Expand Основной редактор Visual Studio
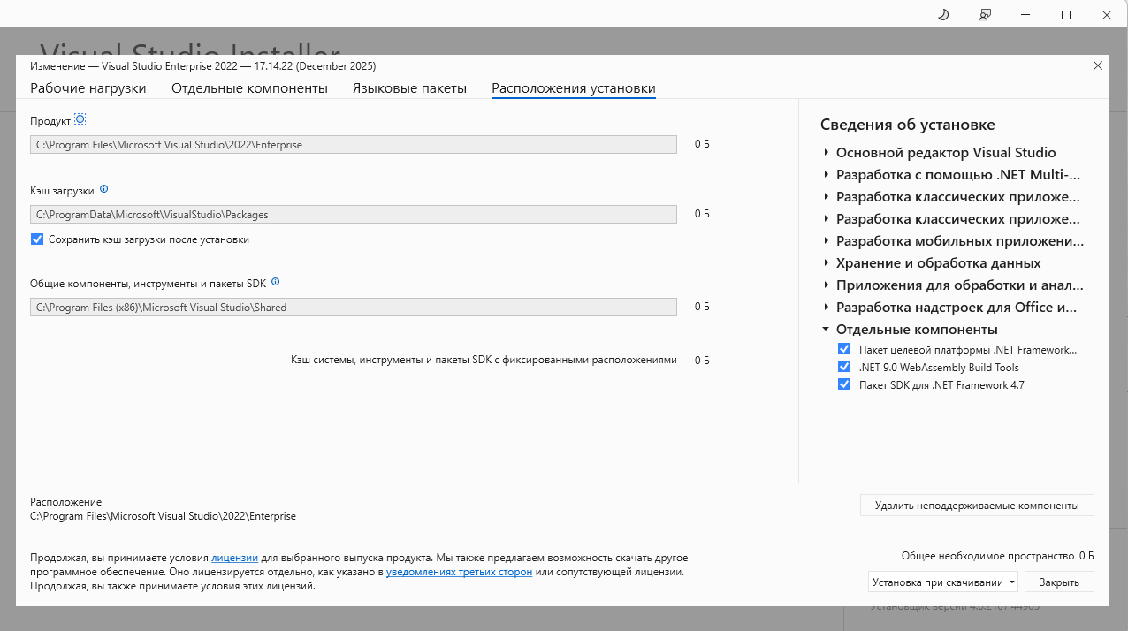The height and width of the screenshot is (631, 1128). 826,153
